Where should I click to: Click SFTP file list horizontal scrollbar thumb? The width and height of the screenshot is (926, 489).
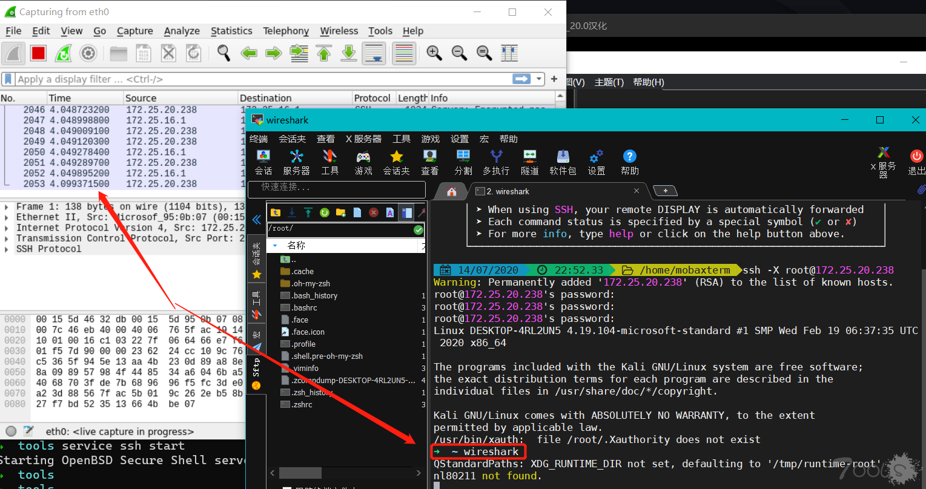coord(302,473)
